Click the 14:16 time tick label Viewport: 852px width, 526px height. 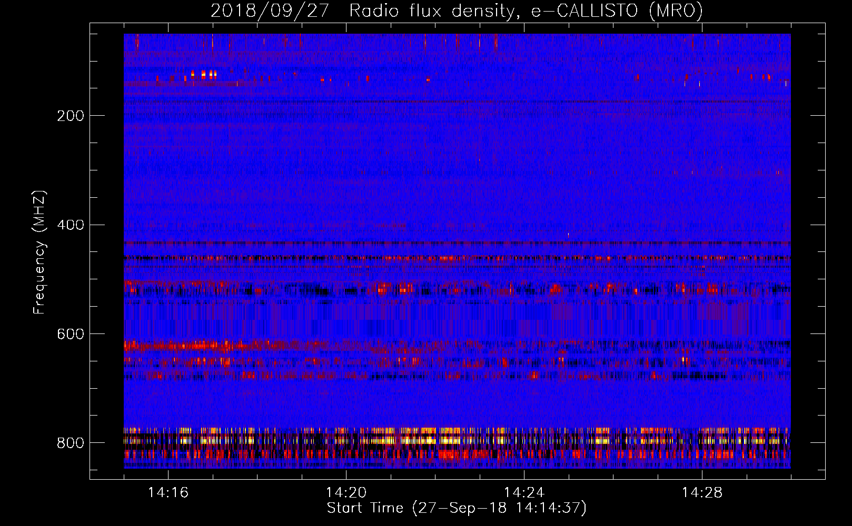[x=168, y=493]
